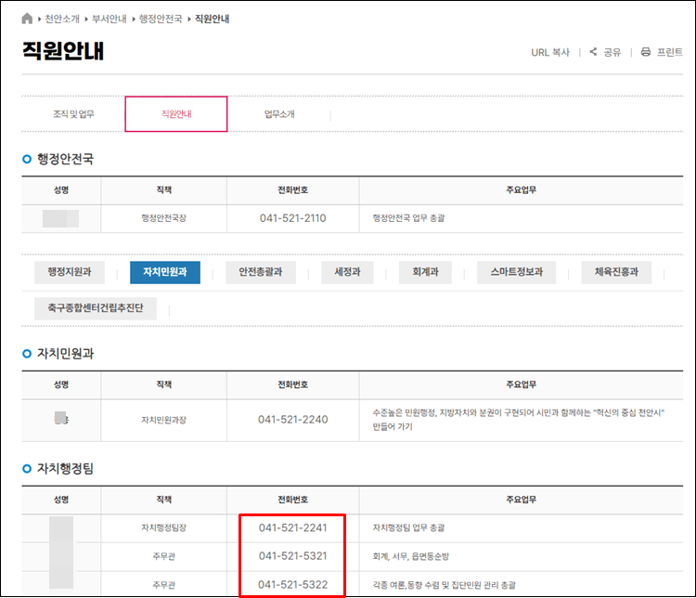The height and width of the screenshot is (598, 696).
Task: Select the 축구종합센터건립추진단 department button
Action: (x=96, y=308)
